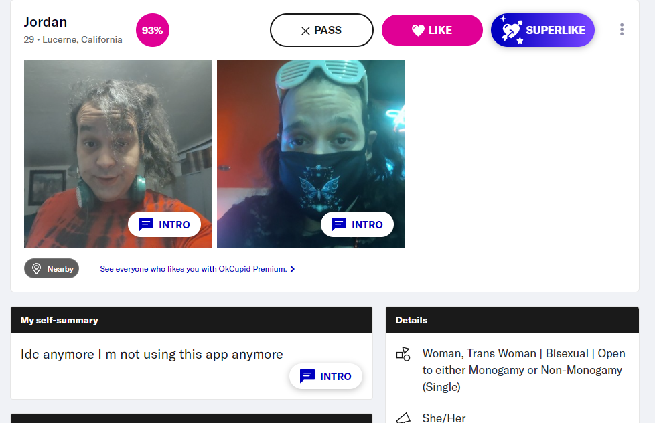The width and height of the screenshot is (655, 423).
Task: Click the X icon in PASS button
Action: [305, 31]
